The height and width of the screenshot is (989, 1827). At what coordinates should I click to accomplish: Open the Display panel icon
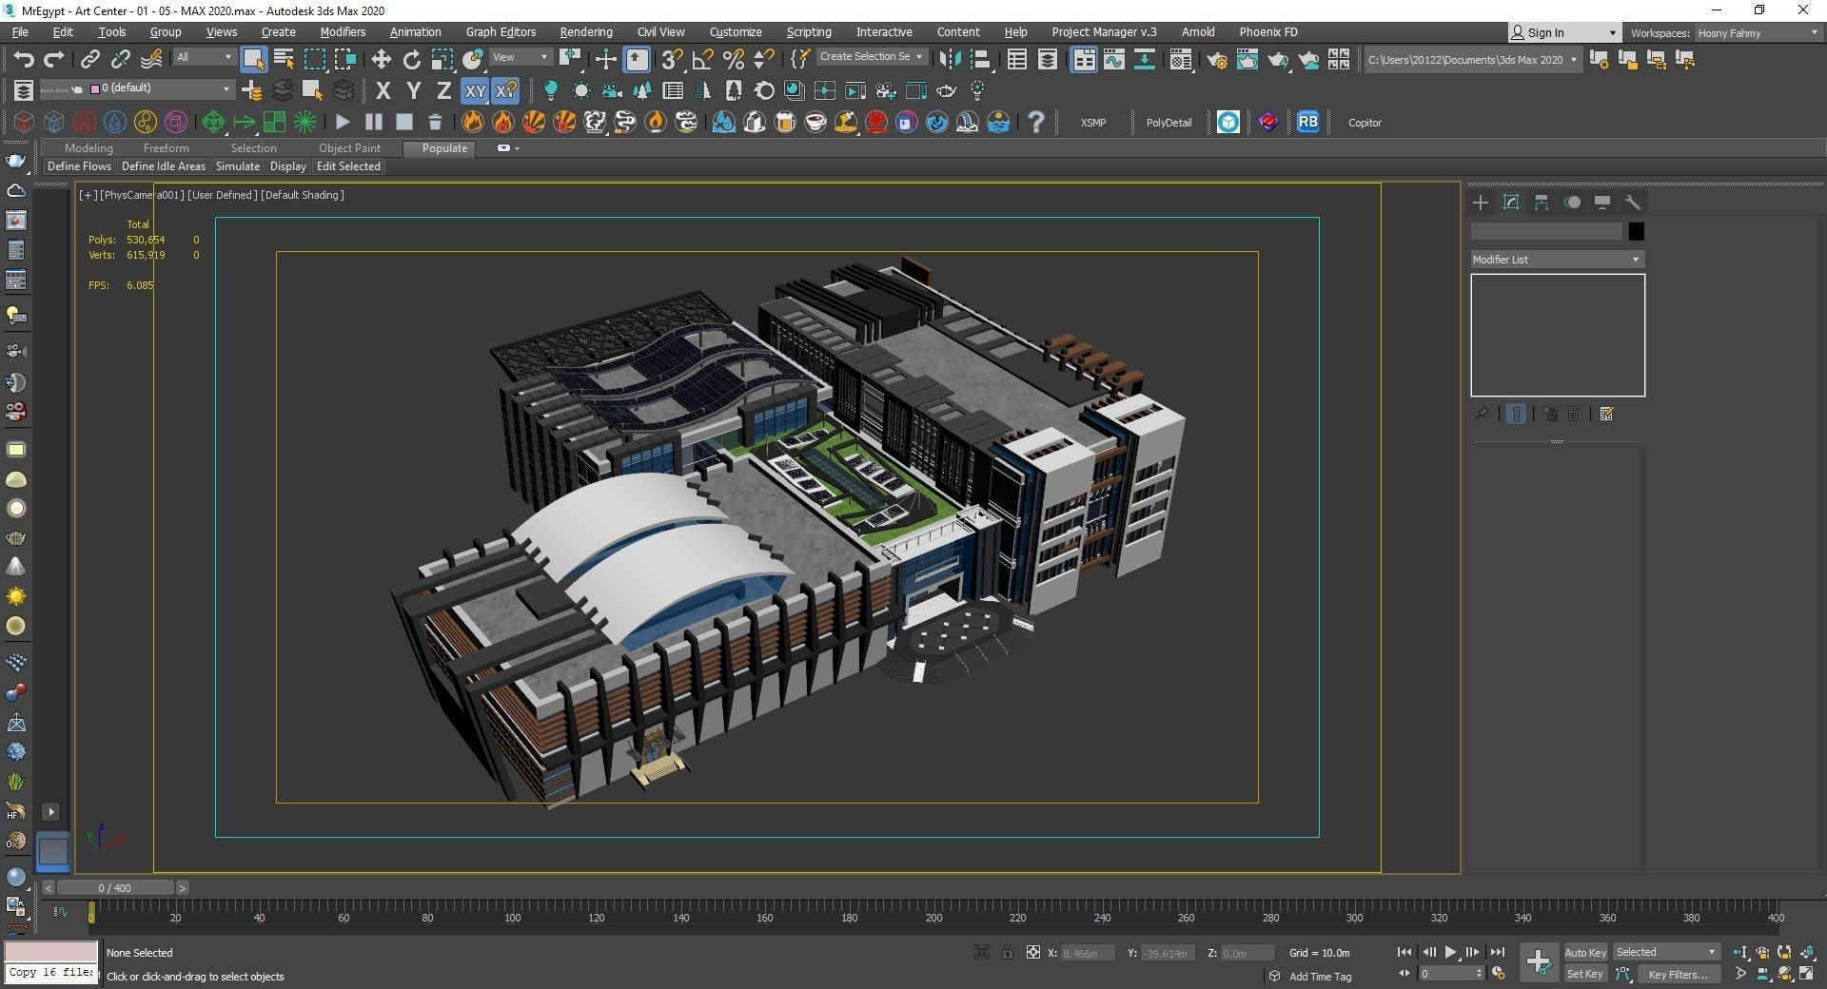1602,203
